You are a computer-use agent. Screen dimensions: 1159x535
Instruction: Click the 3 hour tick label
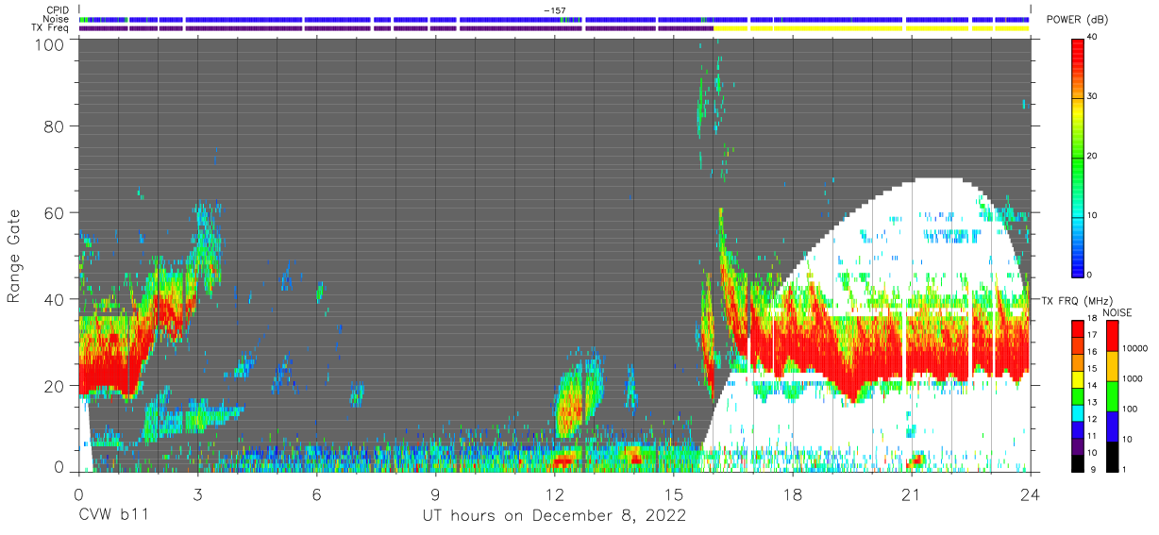point(197,493)
